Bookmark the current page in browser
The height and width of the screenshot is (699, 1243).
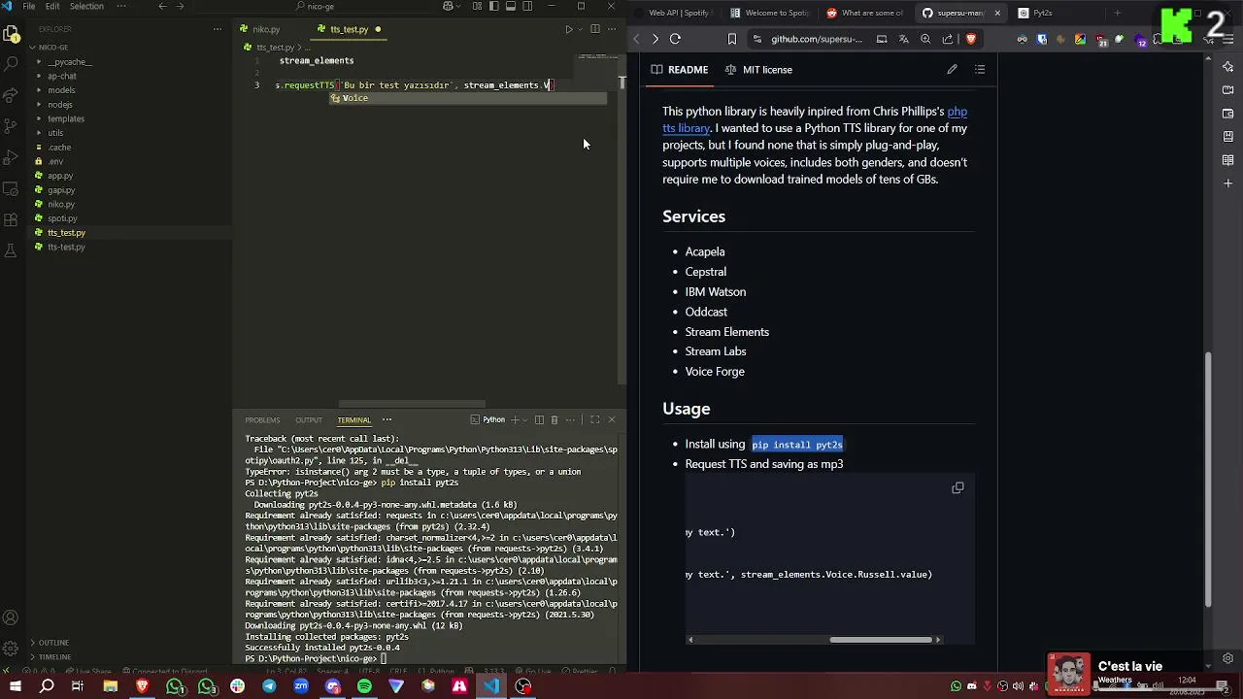(731, 39)
